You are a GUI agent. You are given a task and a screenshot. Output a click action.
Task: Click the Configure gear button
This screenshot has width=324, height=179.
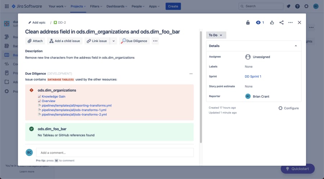(288, 108)
